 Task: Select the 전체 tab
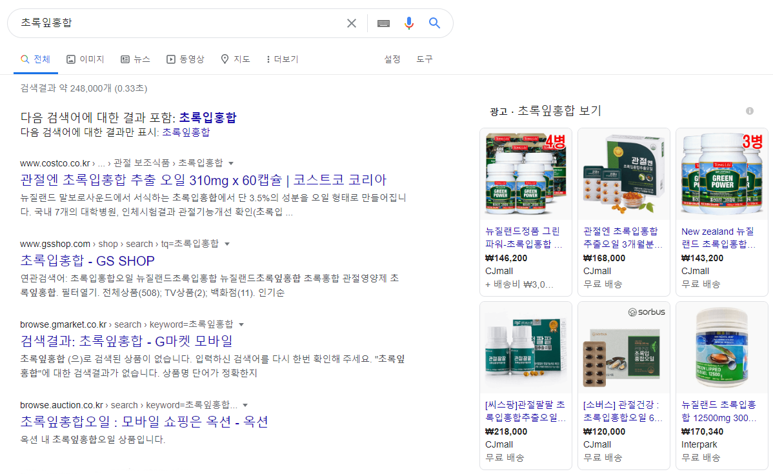point(35,59)
